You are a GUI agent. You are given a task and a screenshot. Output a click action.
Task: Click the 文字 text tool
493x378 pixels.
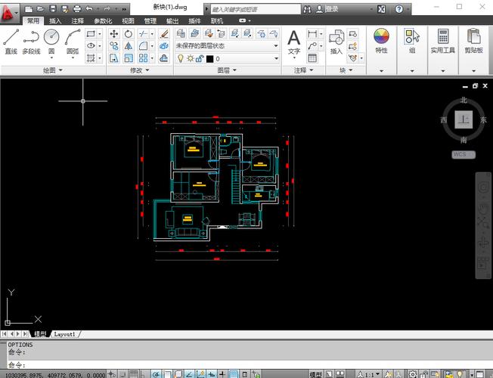[x=294, y=43]
